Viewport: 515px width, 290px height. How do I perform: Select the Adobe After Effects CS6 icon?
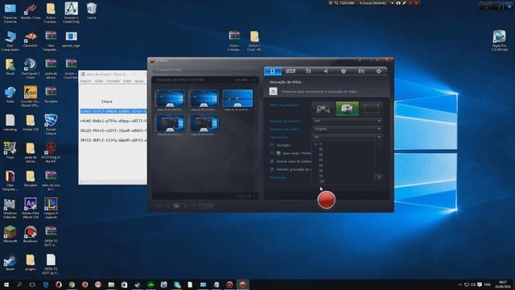click(31, 208)
